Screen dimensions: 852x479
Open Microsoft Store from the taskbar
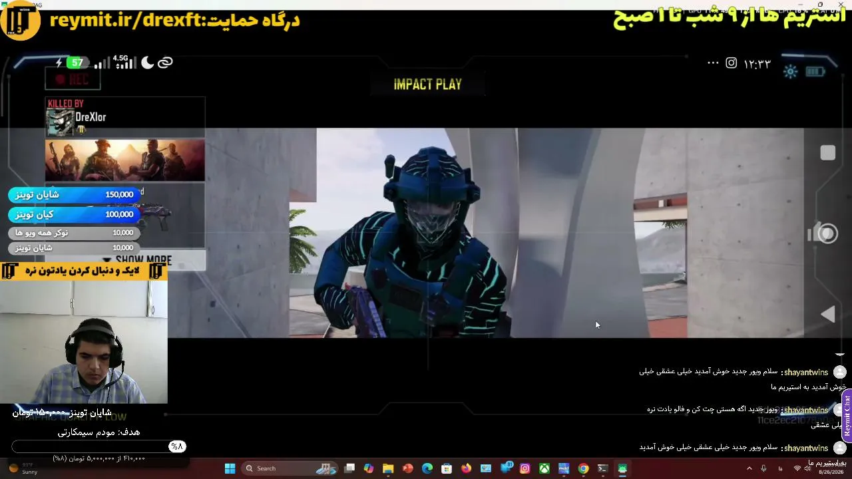[x=447, y=468]
